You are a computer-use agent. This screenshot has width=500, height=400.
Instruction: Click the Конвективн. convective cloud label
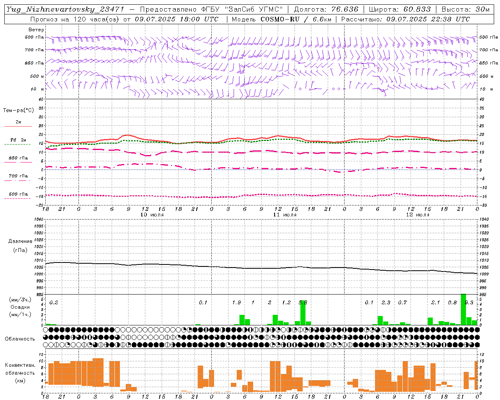click(20, 365)
